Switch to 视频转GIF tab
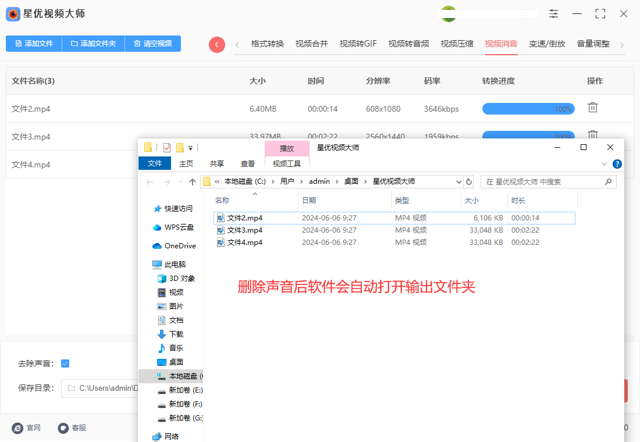This screenshot has height=442, width=640. coord(358,44)
